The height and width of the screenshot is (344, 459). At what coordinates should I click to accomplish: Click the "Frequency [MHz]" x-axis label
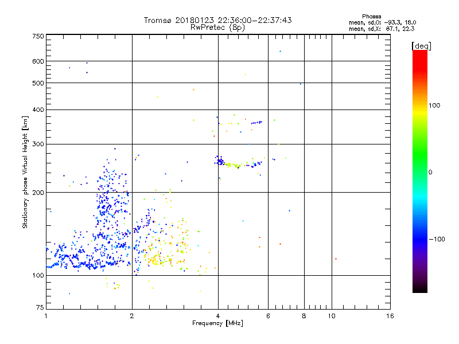click(217, 323)
